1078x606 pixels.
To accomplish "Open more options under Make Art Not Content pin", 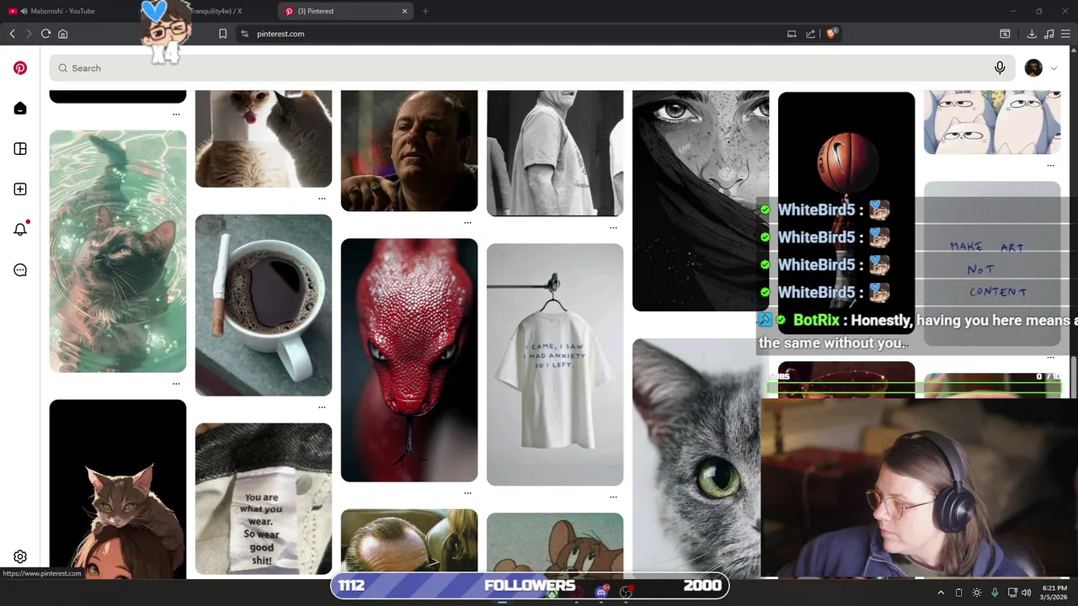I will [1050, 358].
